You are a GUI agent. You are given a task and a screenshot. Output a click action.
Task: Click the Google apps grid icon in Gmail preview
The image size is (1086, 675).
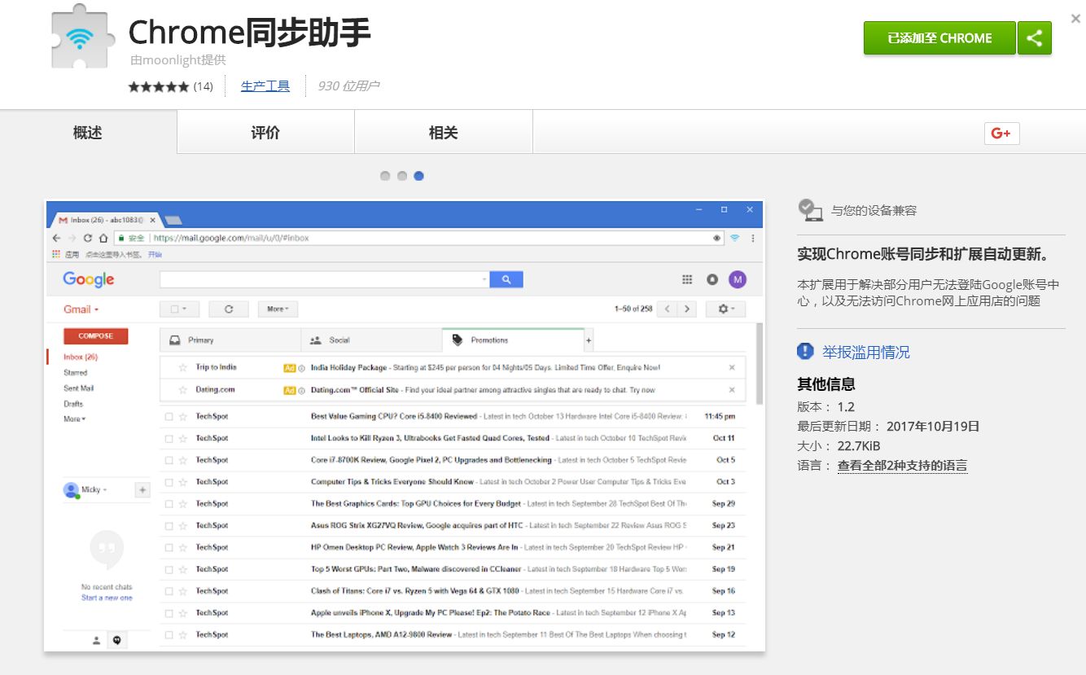(x=687, y=279)
